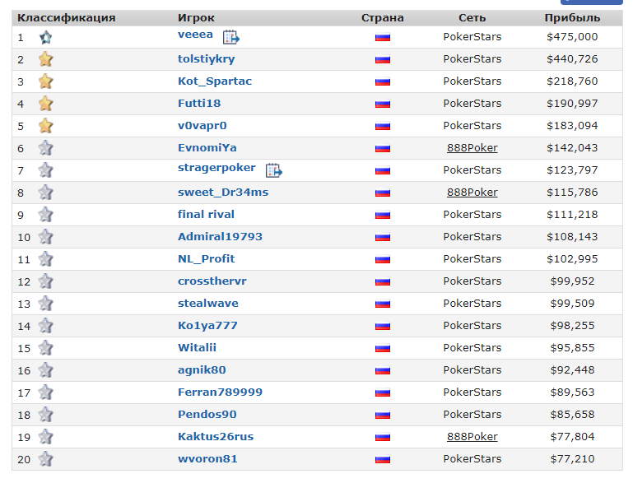Sort by the Прибыль column header
The height and width of the screenshot is (483, 633).
[572, 18]
